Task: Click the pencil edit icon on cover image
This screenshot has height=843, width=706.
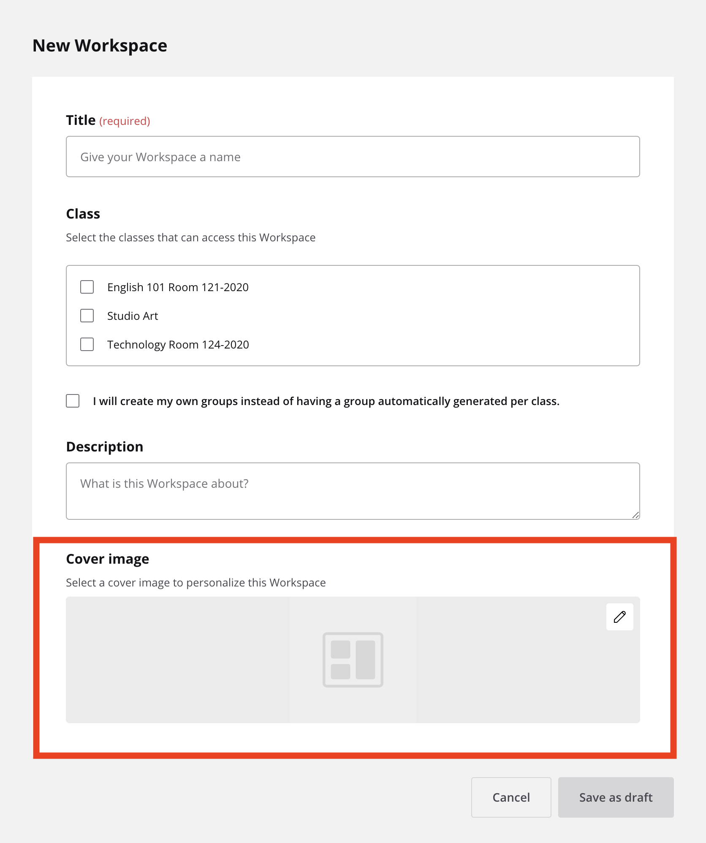Action: coord(619,617)
